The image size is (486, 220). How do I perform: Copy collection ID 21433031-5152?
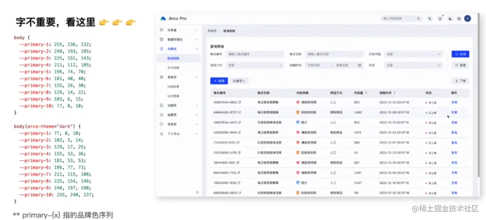[238, 143]
